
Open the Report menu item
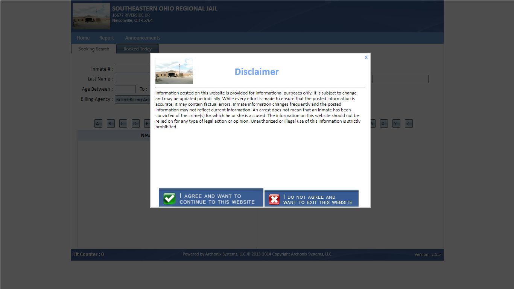pyautogui.click(x=106, y=38)
